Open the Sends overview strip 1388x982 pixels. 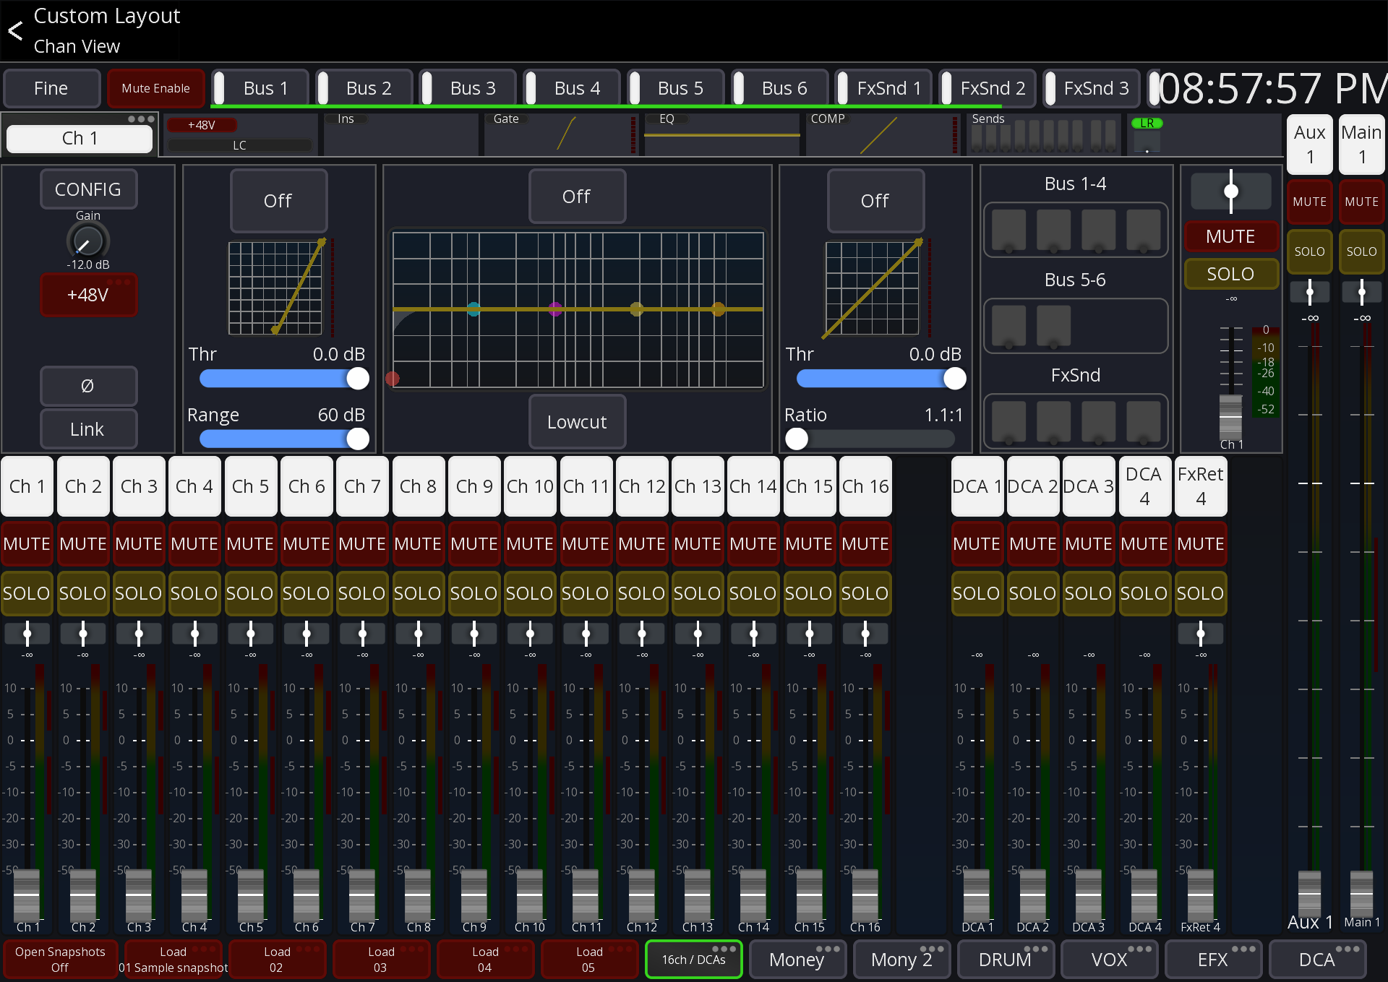[x=1043, y=134]
